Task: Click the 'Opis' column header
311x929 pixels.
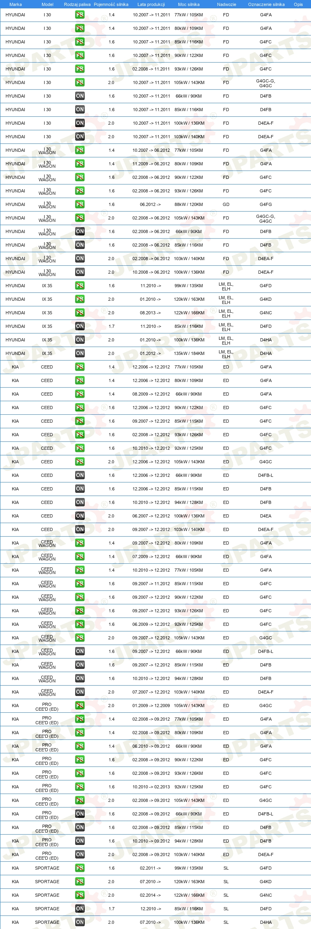Action: [x=298, y=4]
